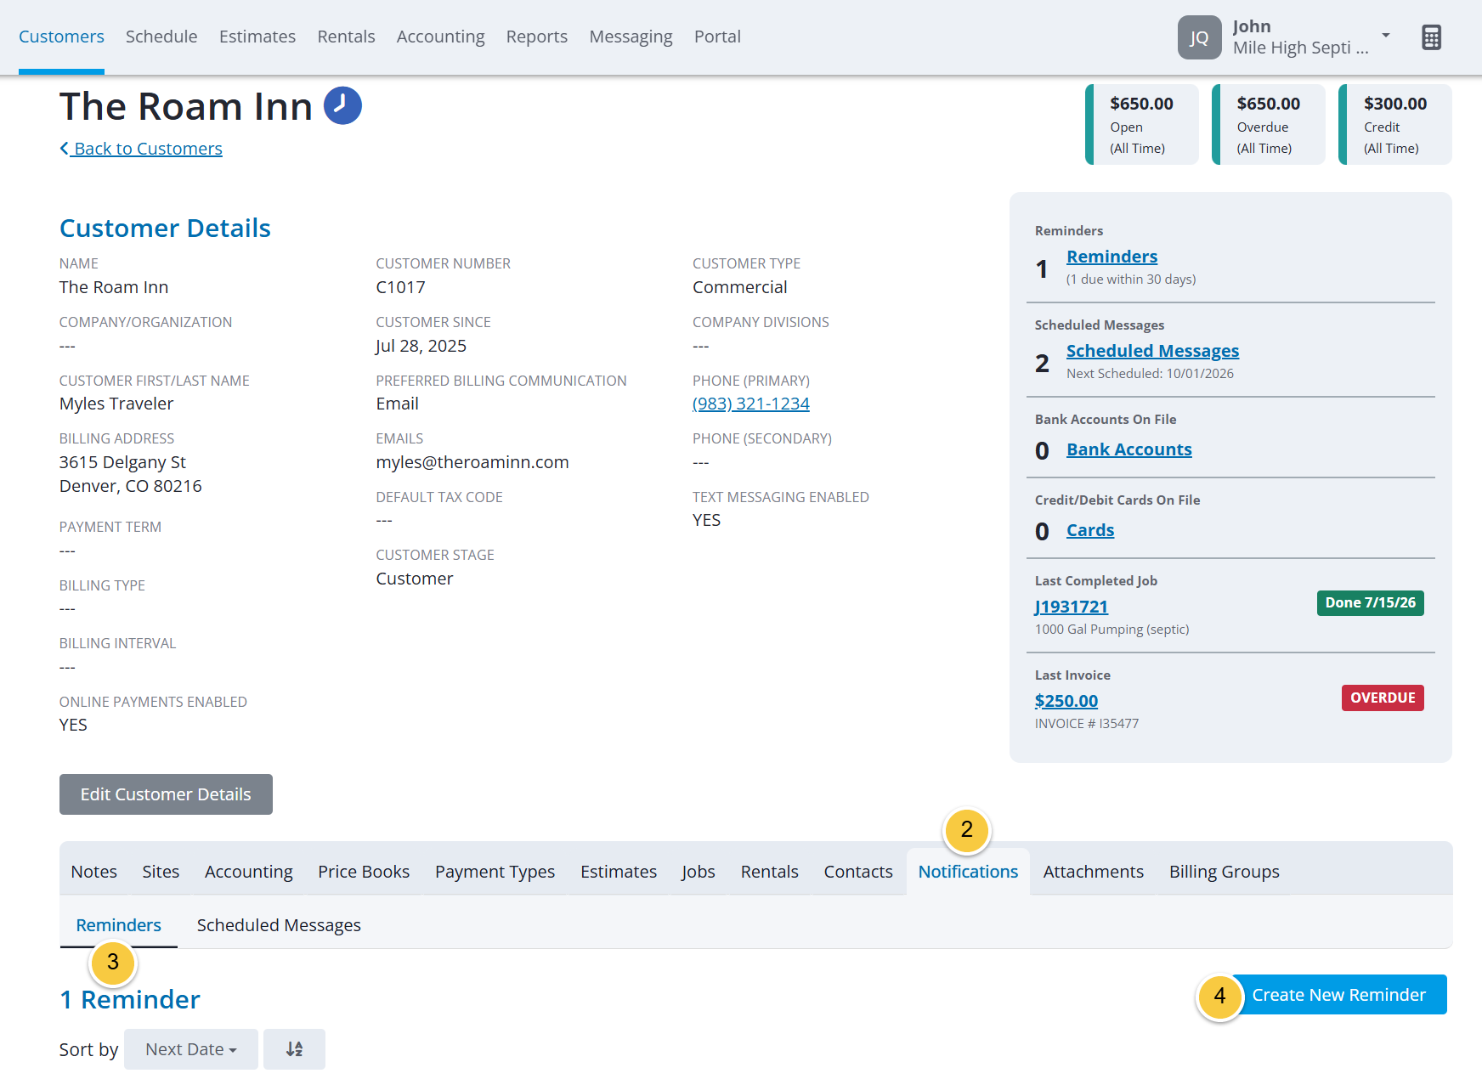Open the Billing Groups tab

click(x=1224, y=872)
